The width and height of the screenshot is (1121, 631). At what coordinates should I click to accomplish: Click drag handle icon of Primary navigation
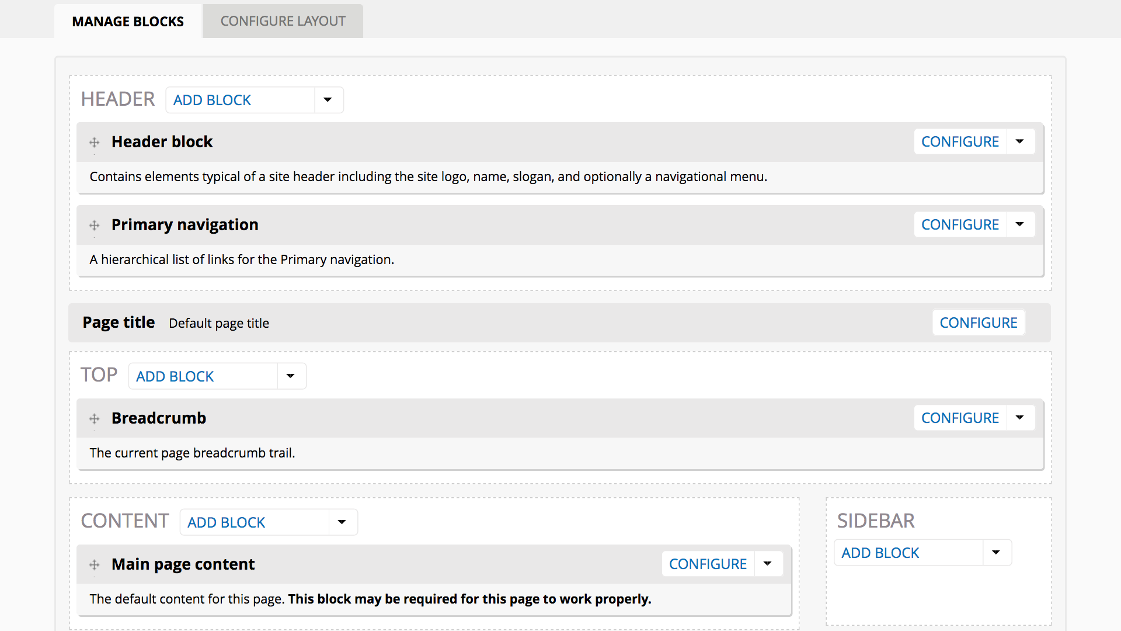click(94, 225)
